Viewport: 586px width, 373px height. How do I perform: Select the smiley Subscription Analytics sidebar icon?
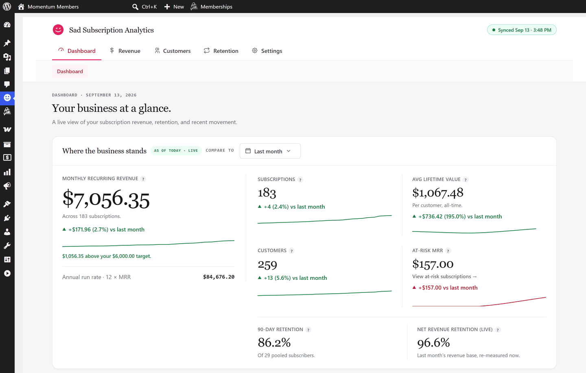tap(7, 98)
